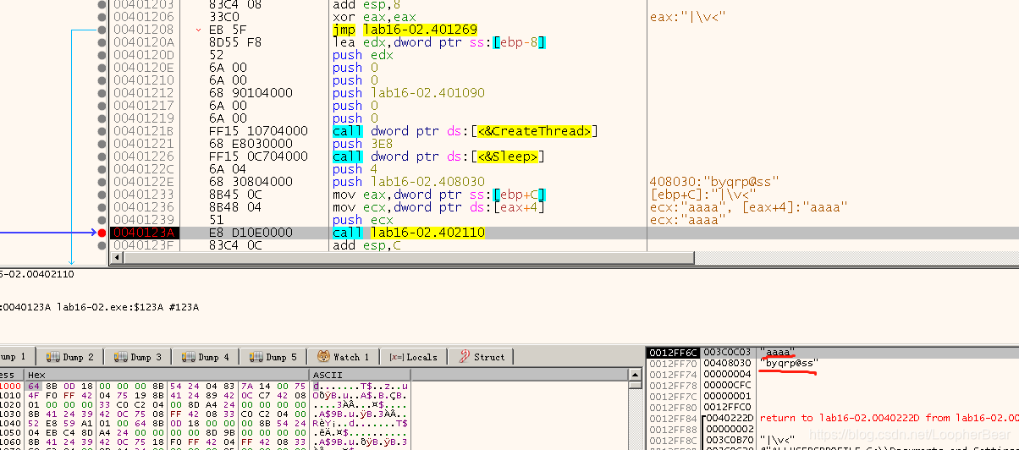This screenshot has width=1019, height=450.
Task: Click the add esp,C instruction
Action: point(368,245)
